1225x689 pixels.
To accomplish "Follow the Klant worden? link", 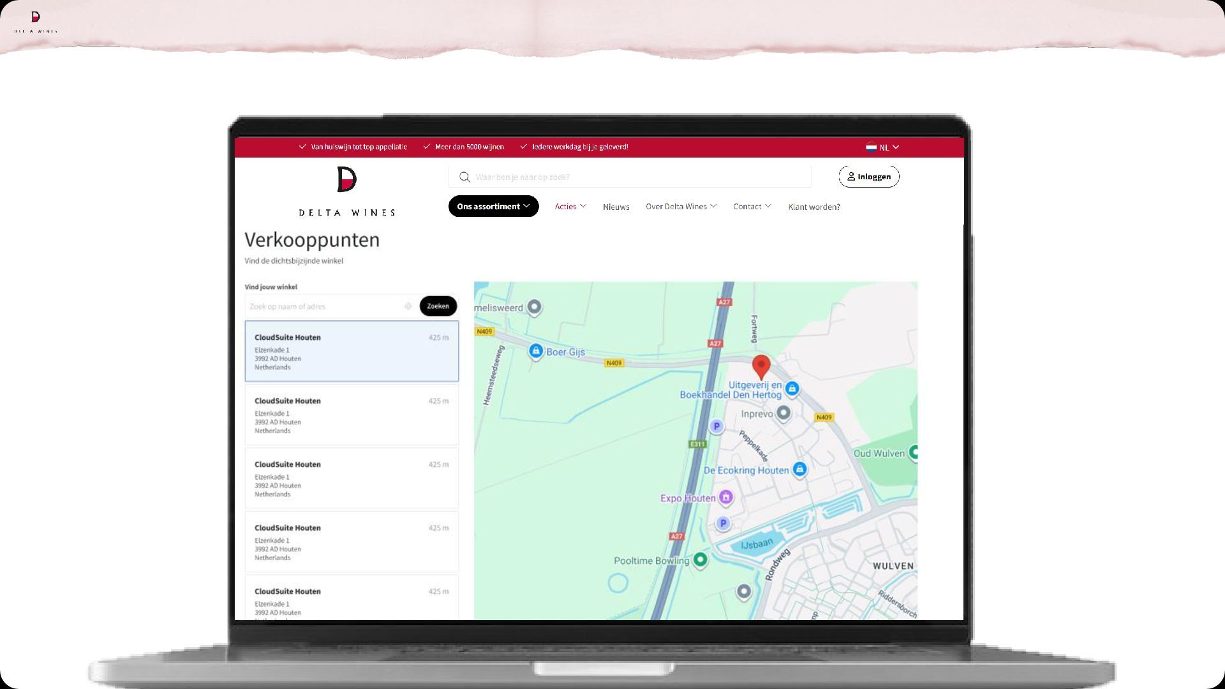I will pos(813,207).
